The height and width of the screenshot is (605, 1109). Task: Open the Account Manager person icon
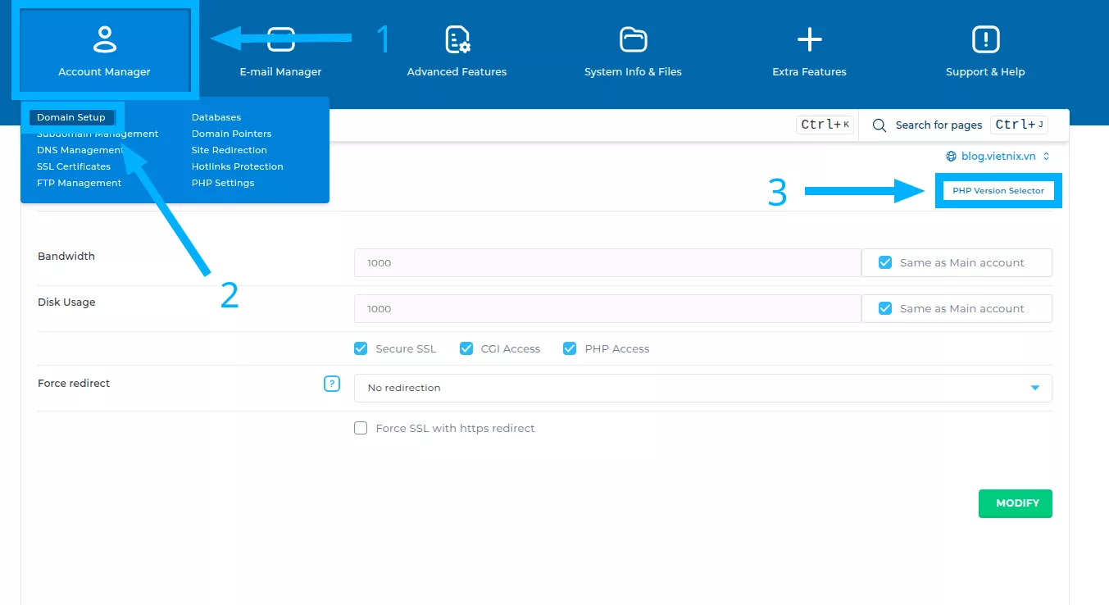104,39
